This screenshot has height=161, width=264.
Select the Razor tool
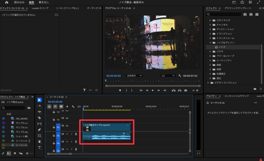pyautogui.click(x=39, y=118)
